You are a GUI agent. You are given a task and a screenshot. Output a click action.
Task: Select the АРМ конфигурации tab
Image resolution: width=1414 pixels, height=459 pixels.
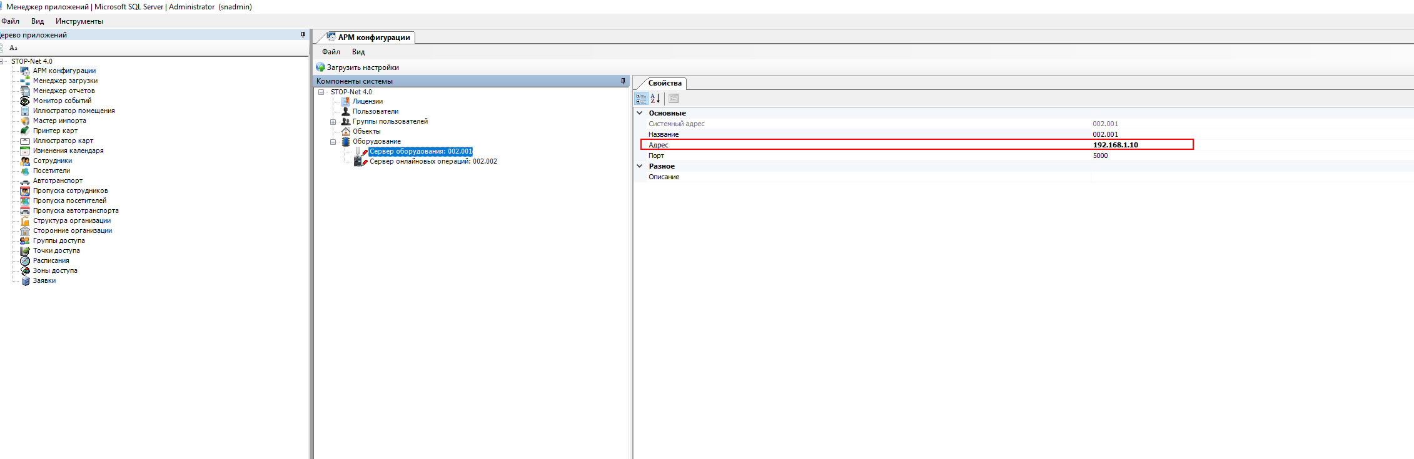click(368, 37)
